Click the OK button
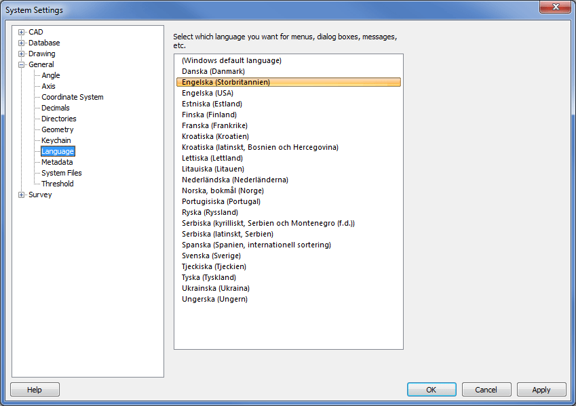 (x=431, y=390)
